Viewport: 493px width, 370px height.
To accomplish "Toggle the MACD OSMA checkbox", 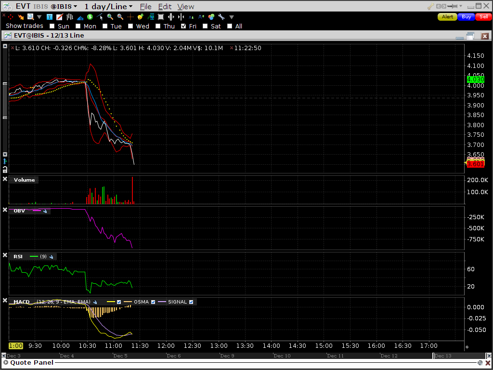I will tap(153, 302).
